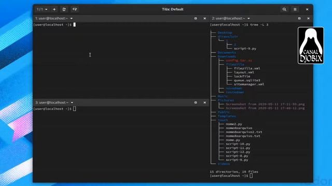Click the '15 directories, 19 files' summary line
332x186 pixels.
coord(234,172)
